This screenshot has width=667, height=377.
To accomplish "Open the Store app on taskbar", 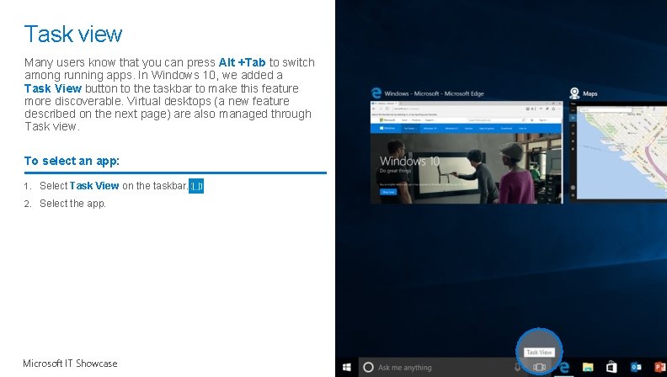I will (x=611, y=367).
